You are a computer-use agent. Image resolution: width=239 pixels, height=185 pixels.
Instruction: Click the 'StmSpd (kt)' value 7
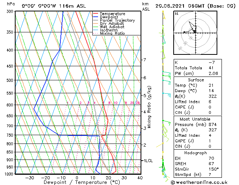(210, 174)
